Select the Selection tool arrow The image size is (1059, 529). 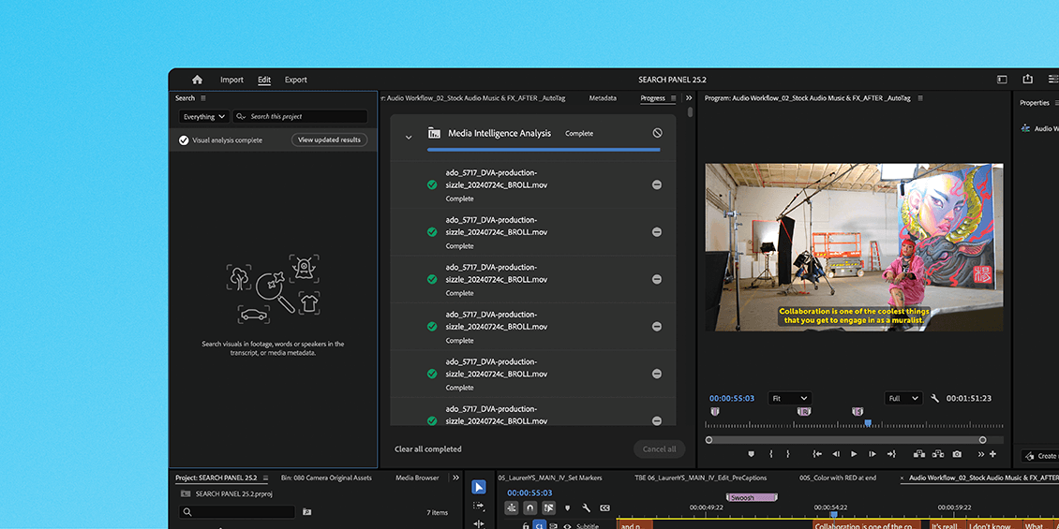tap(479, 487)
